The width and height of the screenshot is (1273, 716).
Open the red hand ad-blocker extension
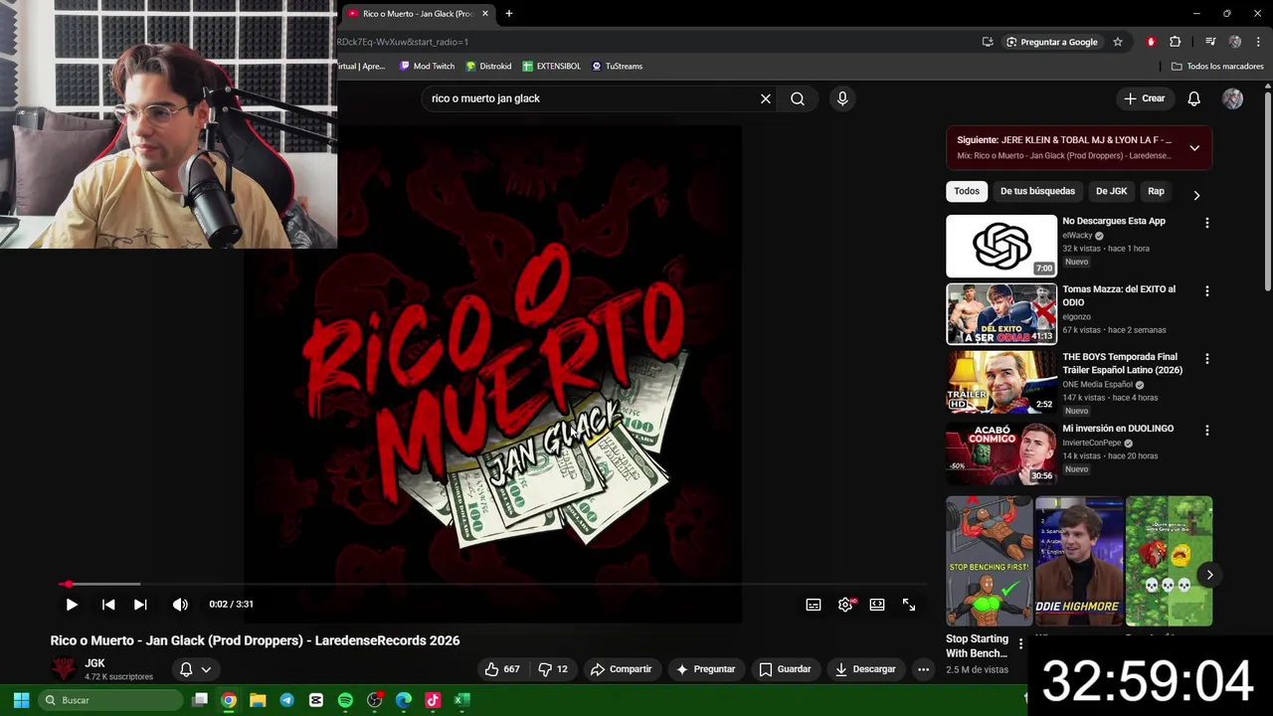pyautogui.click(x=1151, y=42)
